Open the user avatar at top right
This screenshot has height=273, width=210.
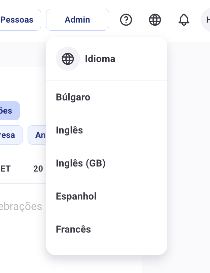click(206, 20)
